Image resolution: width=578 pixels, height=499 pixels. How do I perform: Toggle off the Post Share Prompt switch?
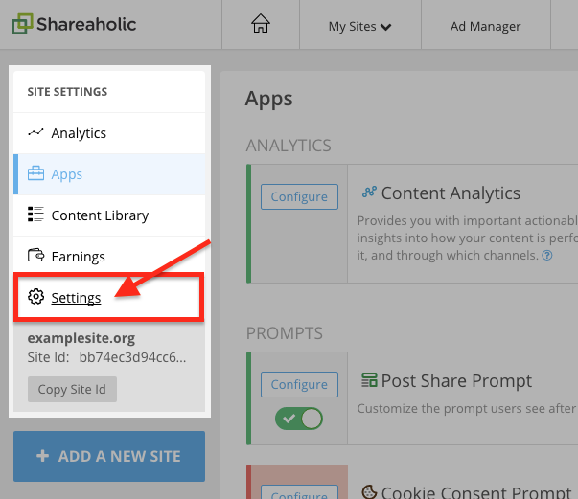pos(299,419)
